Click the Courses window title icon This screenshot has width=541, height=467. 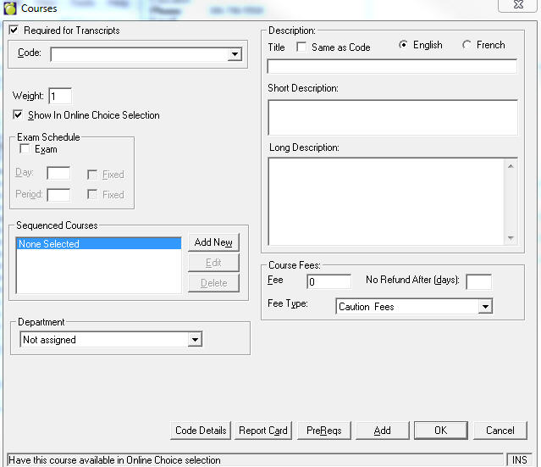(10, 9)
